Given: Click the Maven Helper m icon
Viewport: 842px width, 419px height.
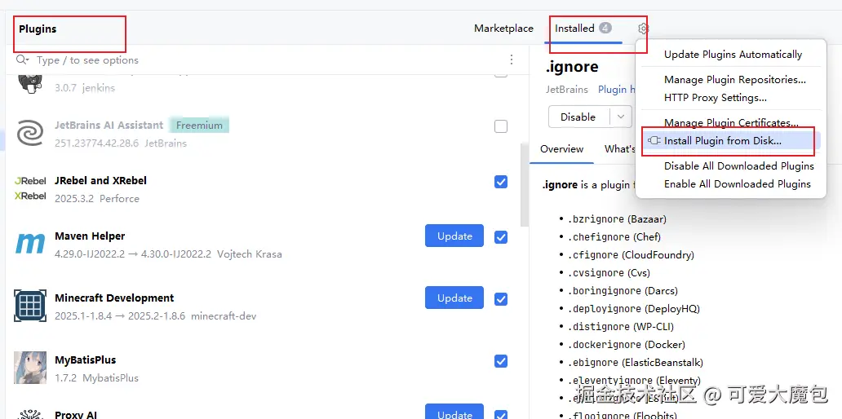Looking at the screenshot, I should click(x=30, y=245).
